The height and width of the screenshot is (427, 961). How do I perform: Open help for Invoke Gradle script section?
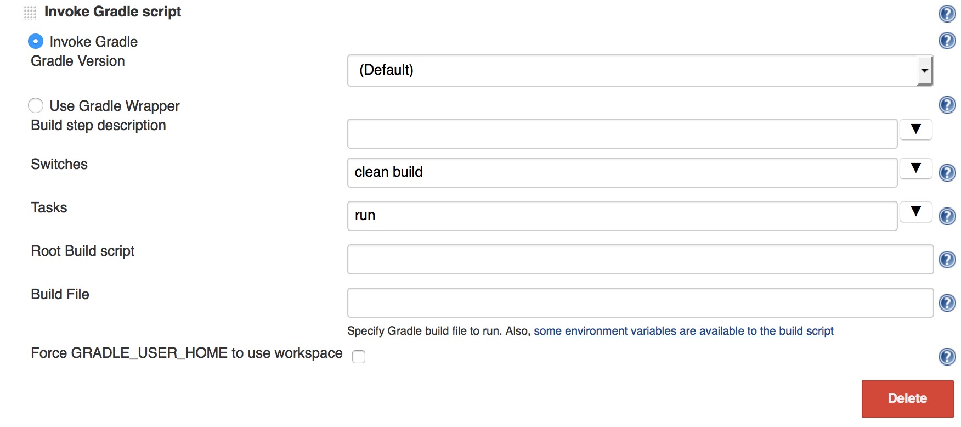point(947,13)
